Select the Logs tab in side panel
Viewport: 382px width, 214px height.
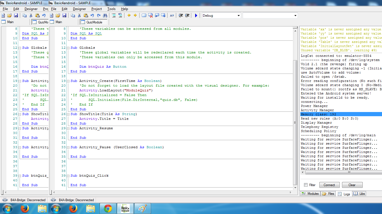pos(344,194)
